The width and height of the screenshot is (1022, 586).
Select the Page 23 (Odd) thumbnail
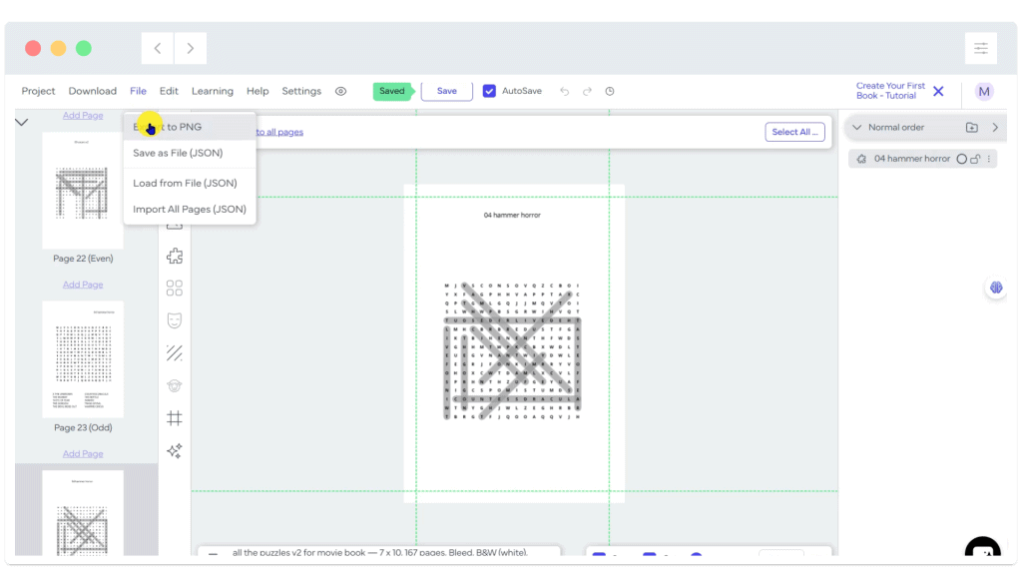coord(83,359)
